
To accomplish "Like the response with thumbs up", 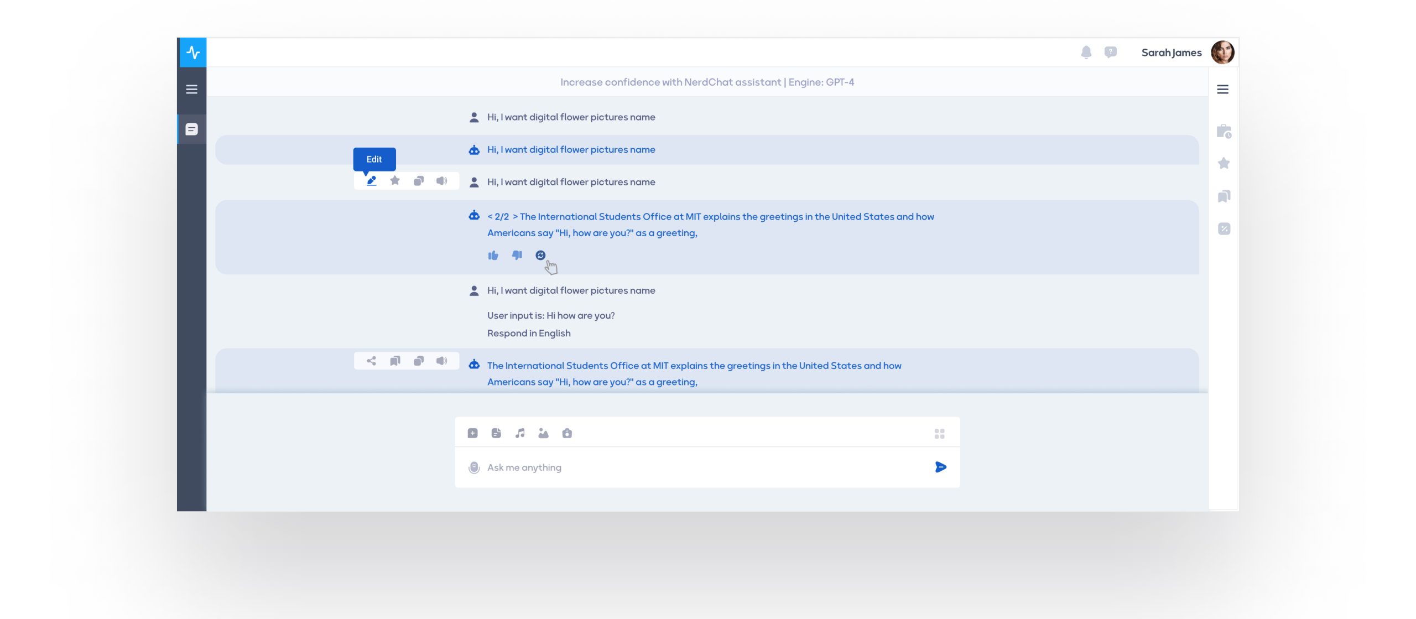I will (x=493, y=255).
